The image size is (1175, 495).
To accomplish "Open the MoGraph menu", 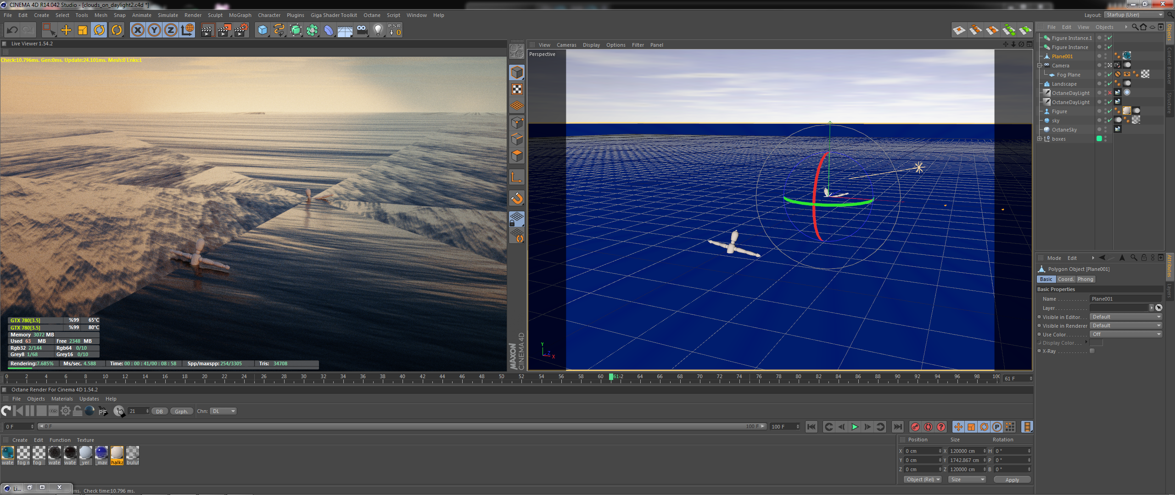I will pos(240,15).
